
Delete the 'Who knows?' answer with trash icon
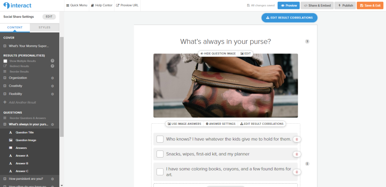click(x=297, y=139)
